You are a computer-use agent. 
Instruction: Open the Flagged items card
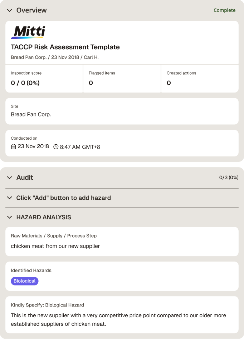point(122,79)
